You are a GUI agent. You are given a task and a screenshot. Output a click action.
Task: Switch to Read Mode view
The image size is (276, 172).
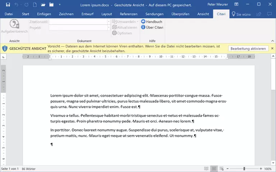tap(206, 168)
